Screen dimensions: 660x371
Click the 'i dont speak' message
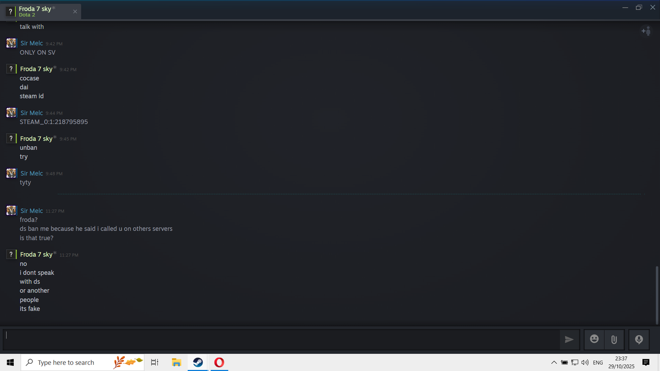[x=37, y=273]
